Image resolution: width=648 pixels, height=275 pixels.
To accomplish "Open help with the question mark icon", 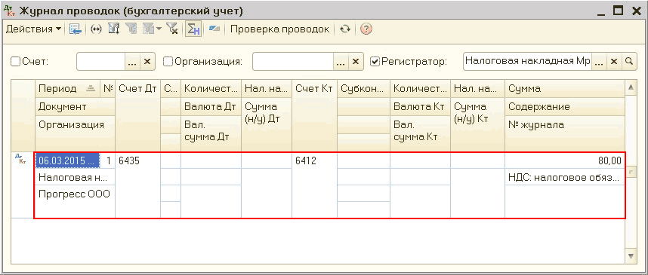I will click(366, 29).
